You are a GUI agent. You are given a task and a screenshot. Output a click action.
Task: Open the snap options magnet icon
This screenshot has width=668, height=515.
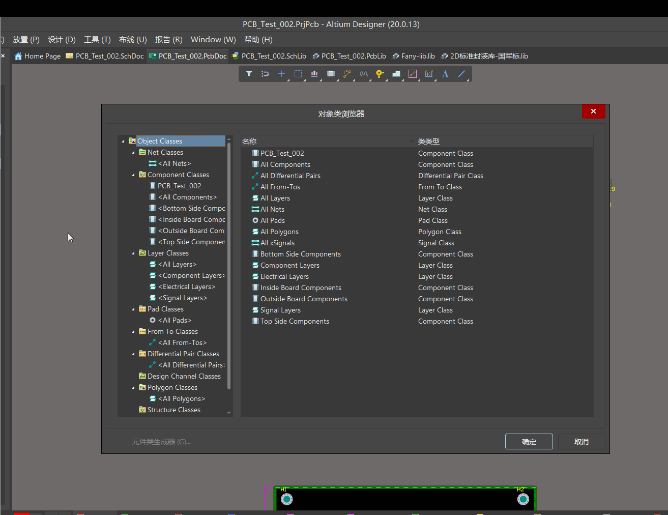tap(265, 74)
